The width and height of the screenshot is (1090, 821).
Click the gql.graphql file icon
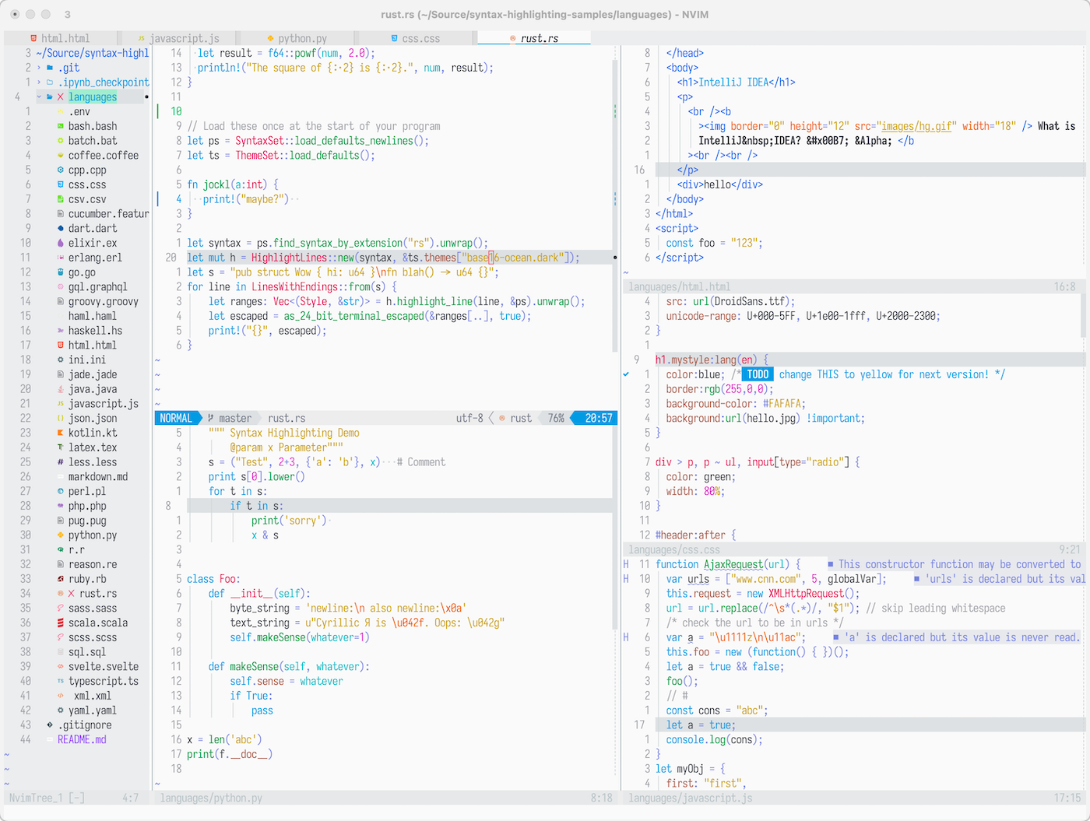click(x=61, y=287)
